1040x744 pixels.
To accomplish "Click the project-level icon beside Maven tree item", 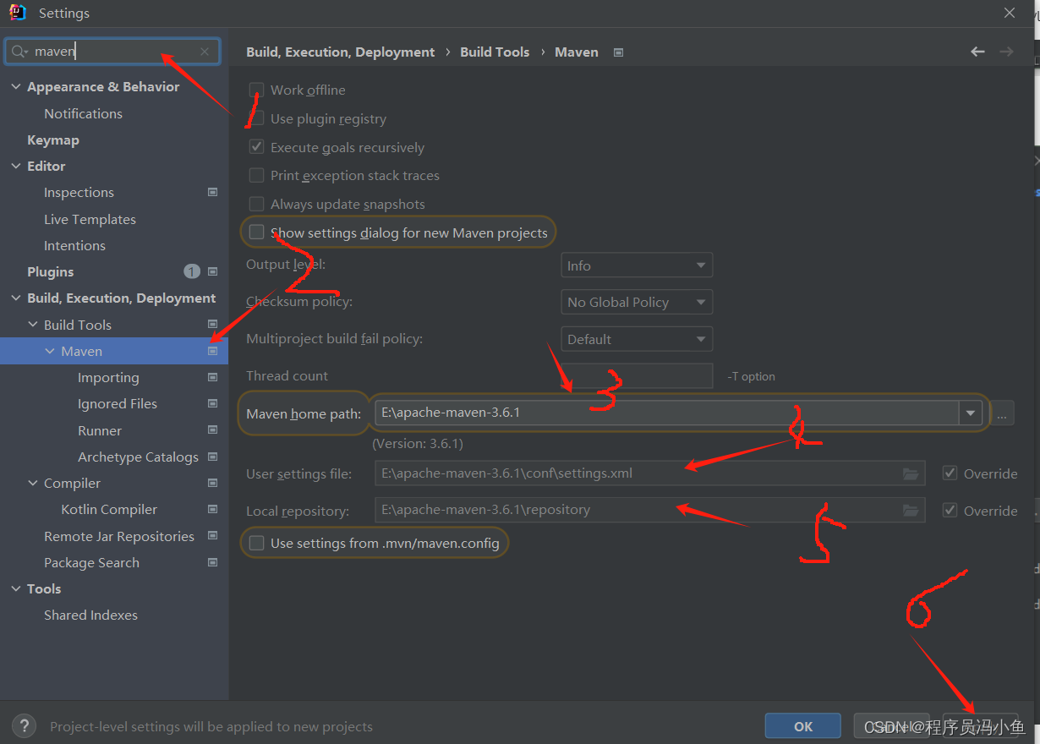I will click(212, 351).
